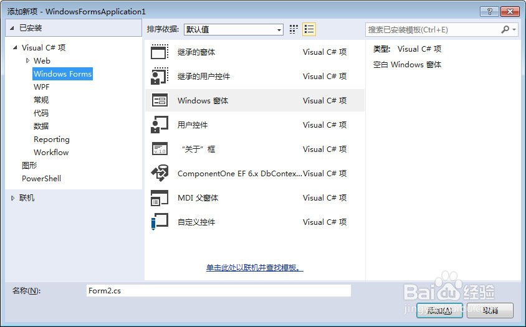Screen dimensions: 526x327
Task: Select the 数据 category
Action: click(41, 126)
